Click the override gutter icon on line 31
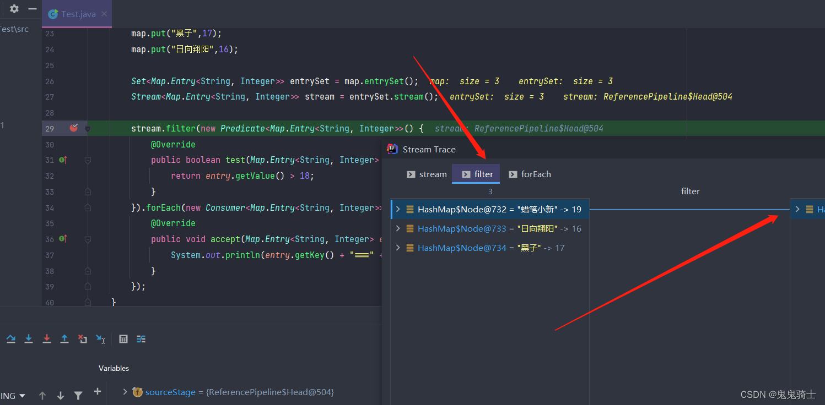Image resolution: width=825 pixels, height=405 pixels. (x=63, y=160)
